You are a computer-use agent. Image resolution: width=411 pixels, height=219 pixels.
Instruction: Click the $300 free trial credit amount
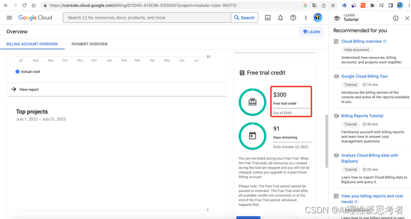coord(280,95)
